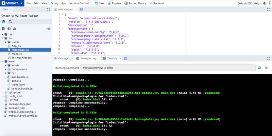Open the Help menu
This screenshot has height=136, width=272.
pos(257,3)
